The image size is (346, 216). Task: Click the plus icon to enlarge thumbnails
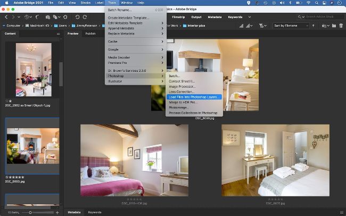point(57,212)
